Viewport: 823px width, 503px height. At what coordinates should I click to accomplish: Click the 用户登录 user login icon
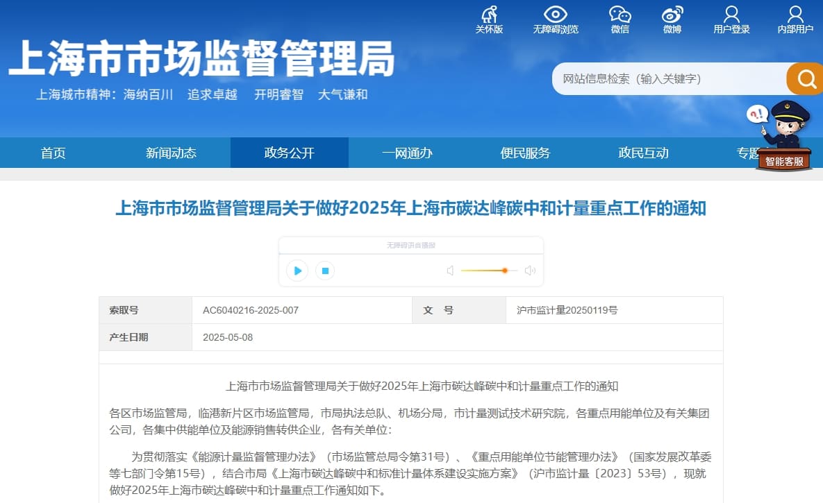(731, 15)
